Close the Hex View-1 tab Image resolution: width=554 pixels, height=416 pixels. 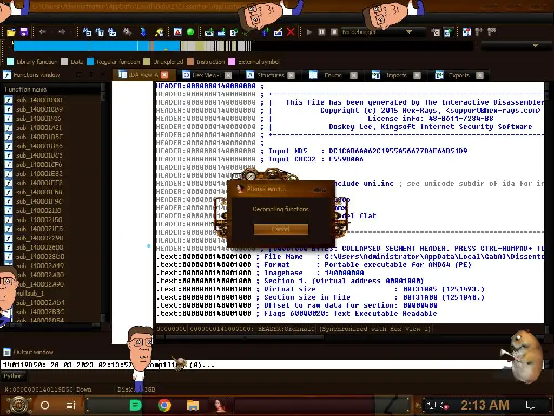click(x=228, y=75)
